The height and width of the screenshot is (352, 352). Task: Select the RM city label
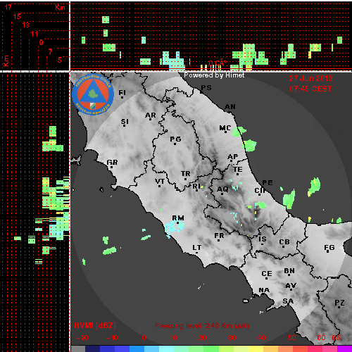tap(178, 218)
